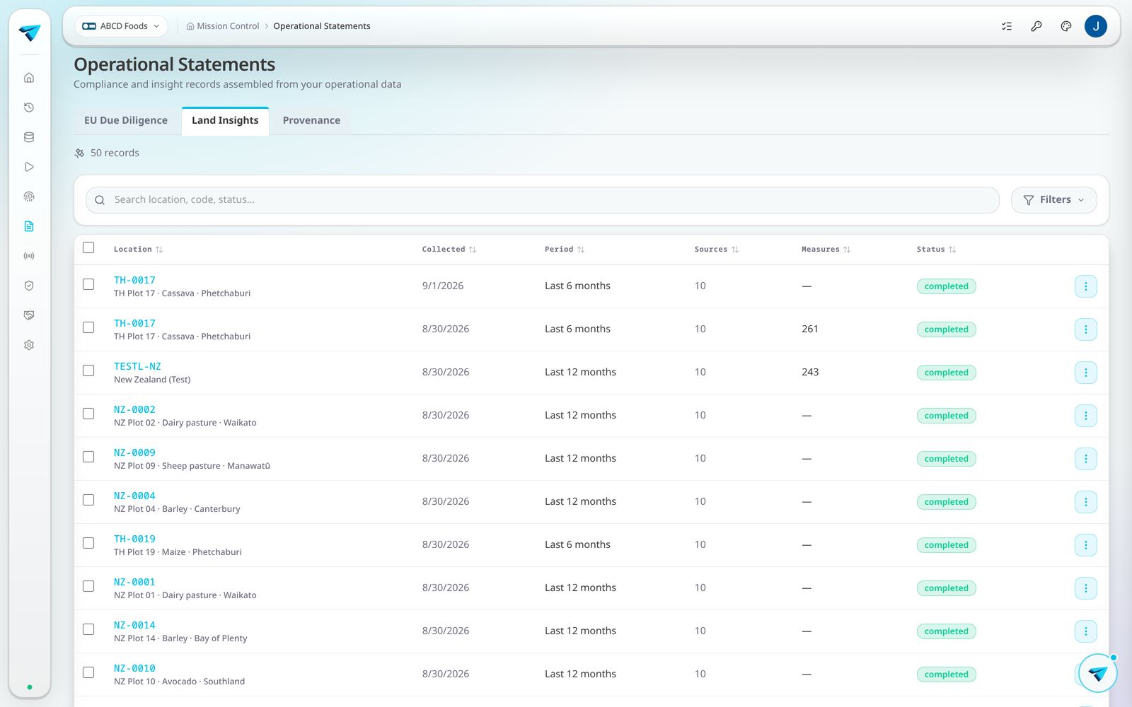Image resolution: width=1132 pixels, height=707 pixels.
Task: Open the floating paper plane assistant button
Action: point(1097,673)
